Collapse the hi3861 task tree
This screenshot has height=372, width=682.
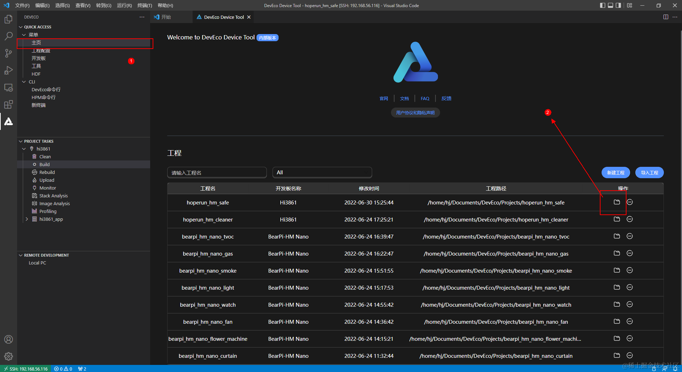tap(24, 149)
